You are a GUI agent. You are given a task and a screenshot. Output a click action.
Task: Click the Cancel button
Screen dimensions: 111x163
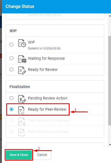pyautogui.click(x=42, y=155)
